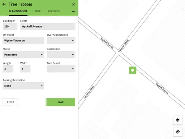Click the Troutman Street label in the upper map

[x=124, y=46]
